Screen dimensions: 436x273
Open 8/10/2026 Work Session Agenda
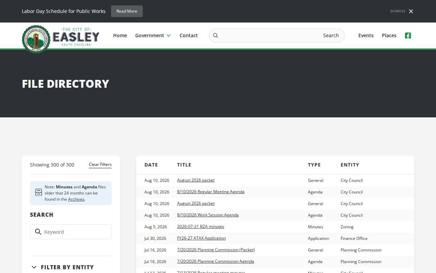pyautogui.click(x=208, y=215)
